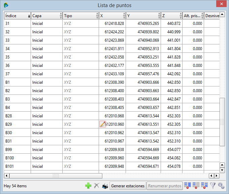
Task: Click Y value 4740613.547
Action: point(148,133)
